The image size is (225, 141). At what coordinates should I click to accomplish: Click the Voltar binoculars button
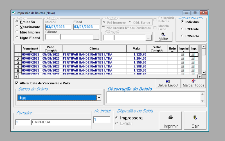(163, 37)
